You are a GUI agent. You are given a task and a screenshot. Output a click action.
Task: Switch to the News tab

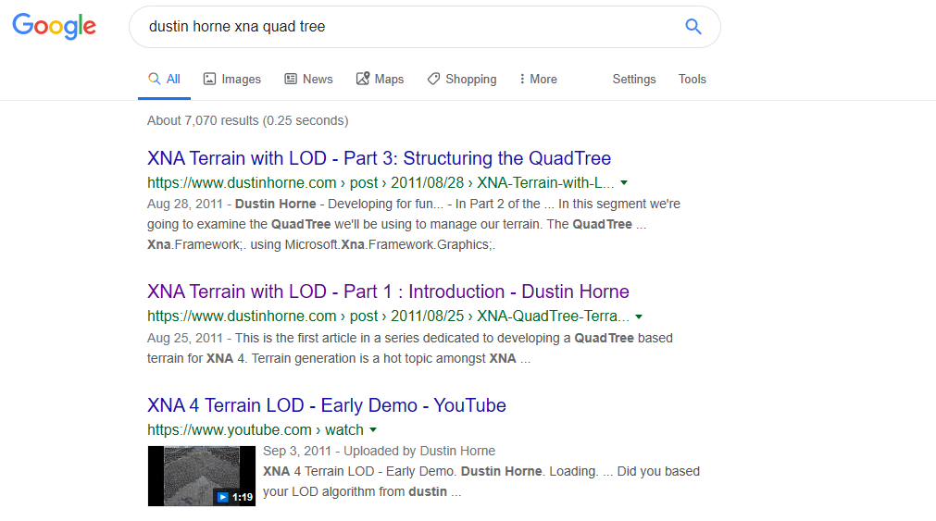(308, 80)
